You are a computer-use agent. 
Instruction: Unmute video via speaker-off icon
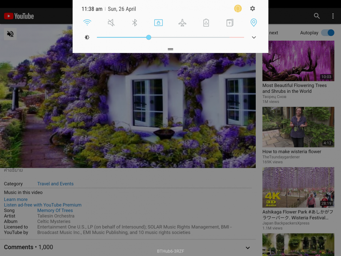click(10, 34)
